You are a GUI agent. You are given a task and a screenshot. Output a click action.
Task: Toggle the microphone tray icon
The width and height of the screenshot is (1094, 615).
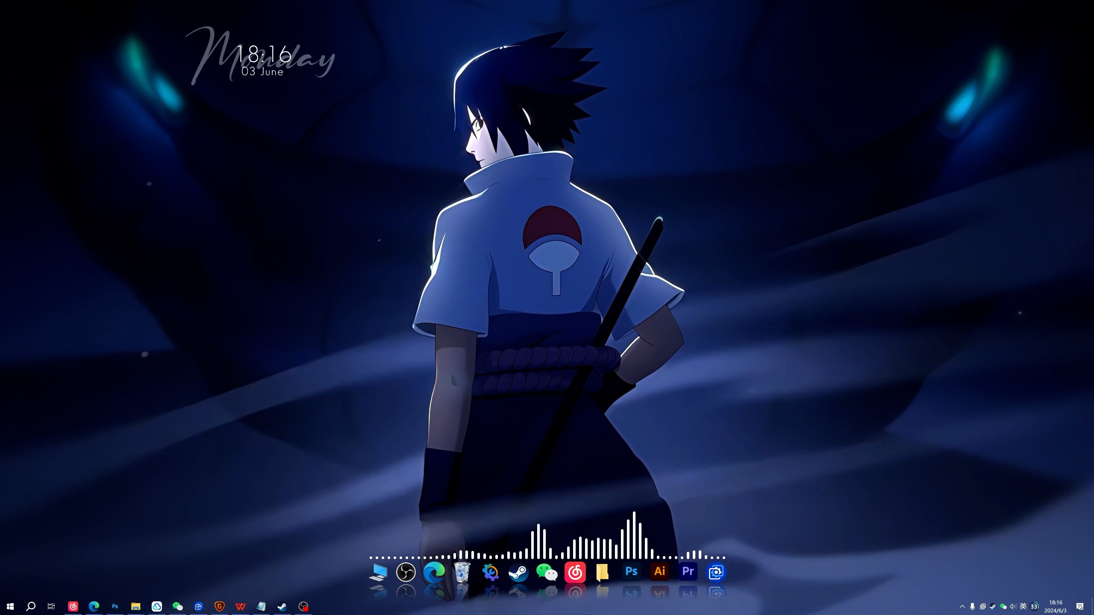click(x=972, y=606)
